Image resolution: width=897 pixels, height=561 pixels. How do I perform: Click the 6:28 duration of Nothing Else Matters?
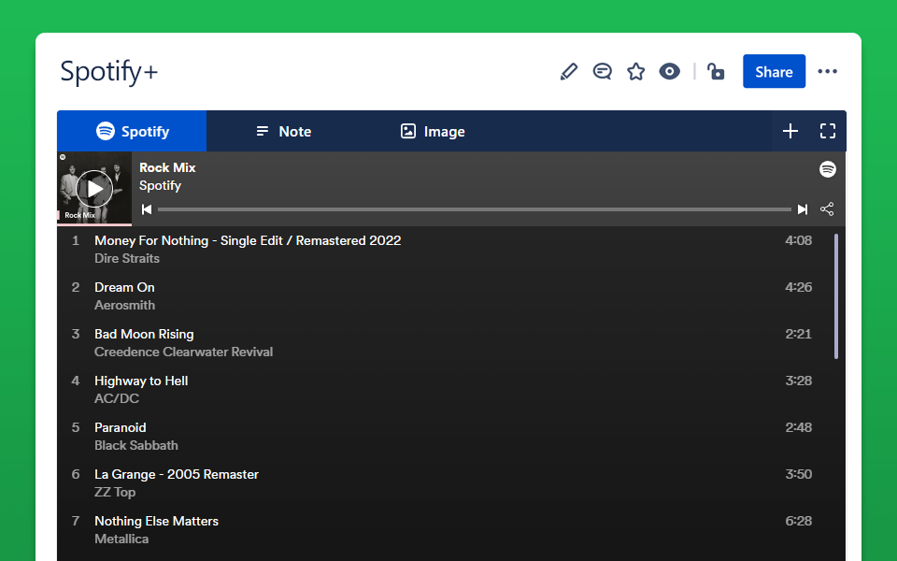pos(799,521)
